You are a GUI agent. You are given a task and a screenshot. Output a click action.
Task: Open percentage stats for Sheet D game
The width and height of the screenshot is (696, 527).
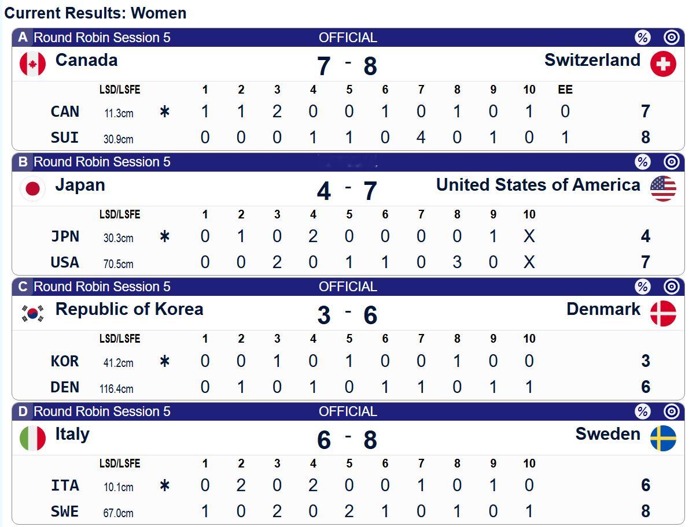coord(642,411)
